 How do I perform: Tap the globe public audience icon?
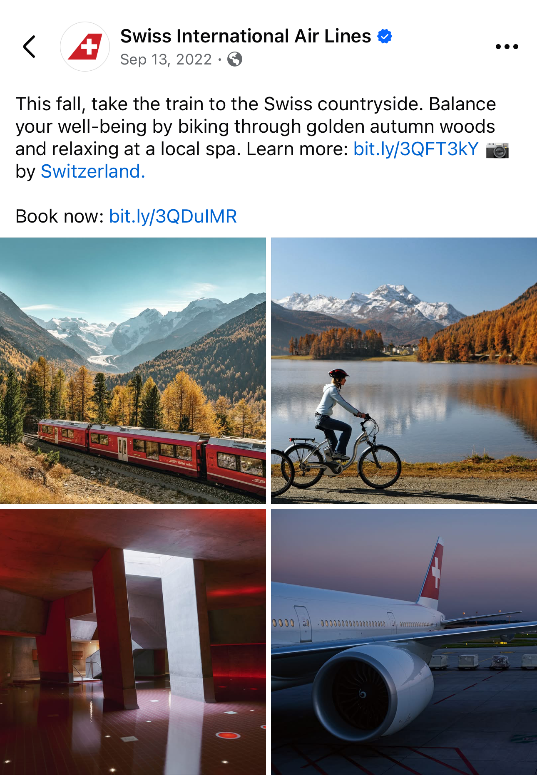point(235,59)
